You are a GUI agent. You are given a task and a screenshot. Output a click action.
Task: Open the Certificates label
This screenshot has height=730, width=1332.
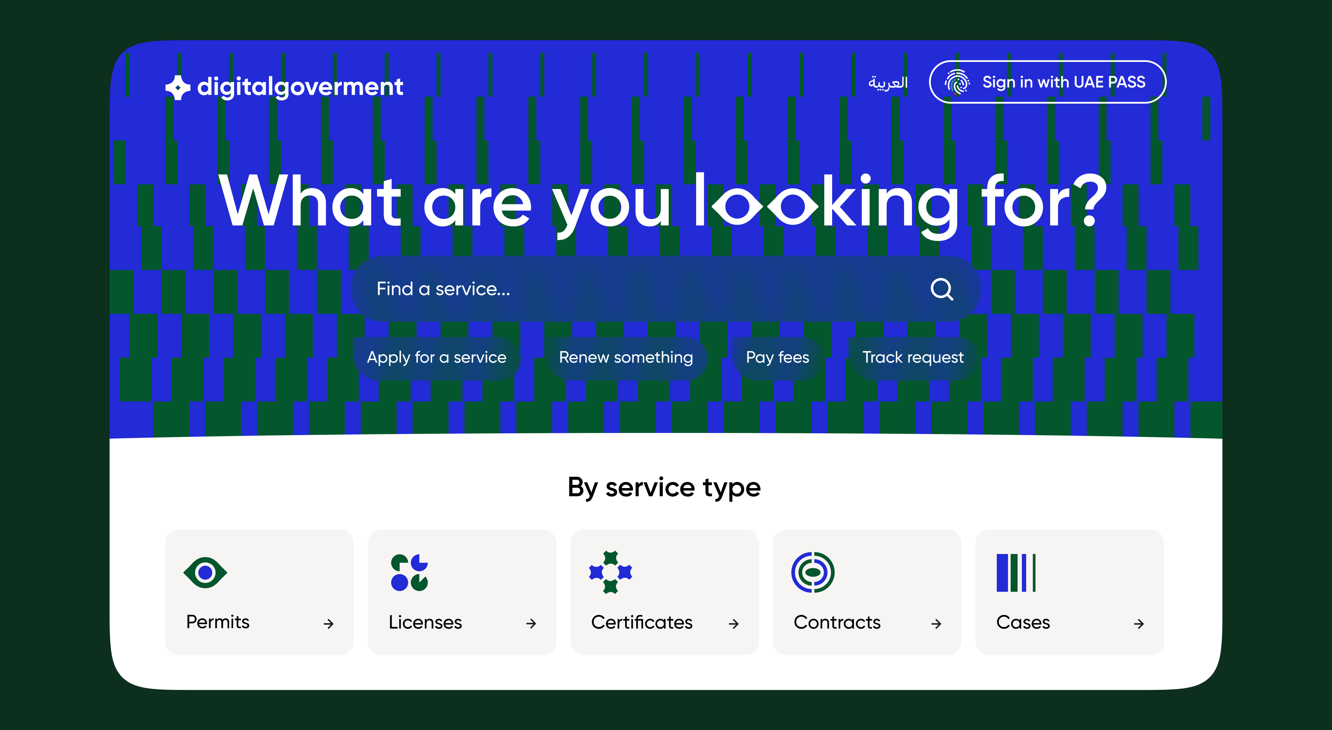pyautogui.click(x=642, y=623)
